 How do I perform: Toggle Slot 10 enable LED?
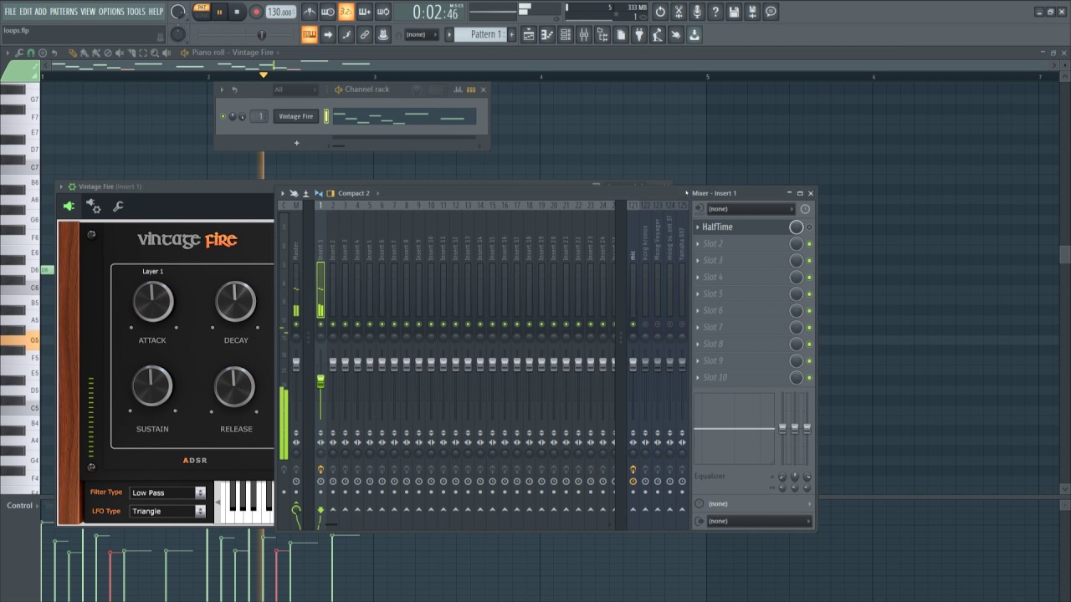pos(809,377)
